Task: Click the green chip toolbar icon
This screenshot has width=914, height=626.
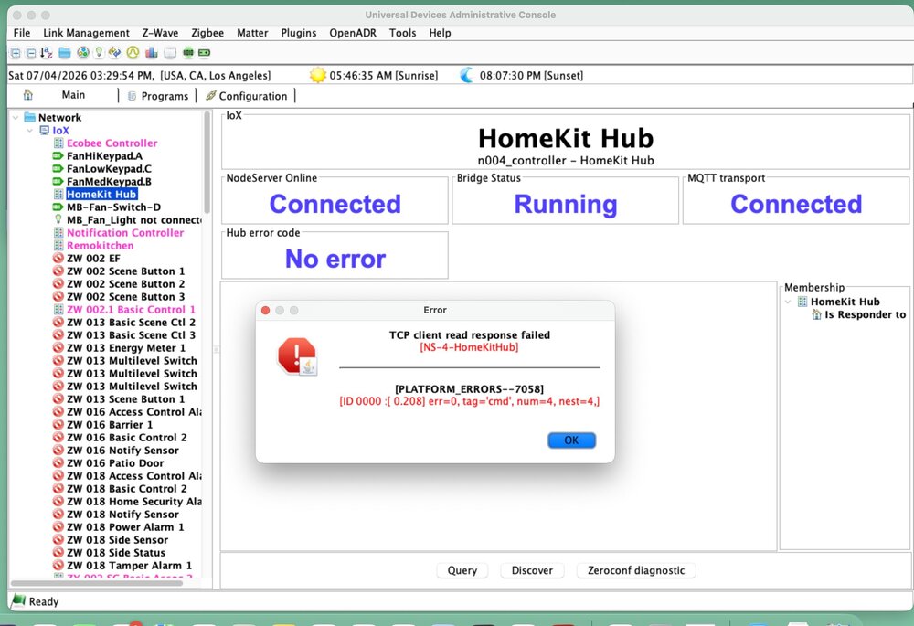Action: pyautogui.click(x=188, y=53)
